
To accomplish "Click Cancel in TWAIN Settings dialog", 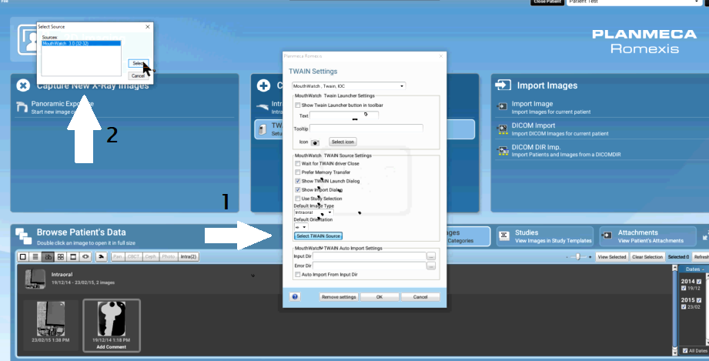I will click(420, 297).
